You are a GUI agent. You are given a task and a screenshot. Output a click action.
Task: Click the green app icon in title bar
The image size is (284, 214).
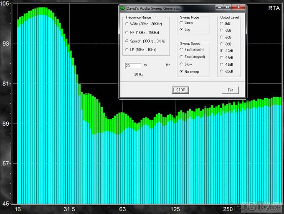coord(122,8)
